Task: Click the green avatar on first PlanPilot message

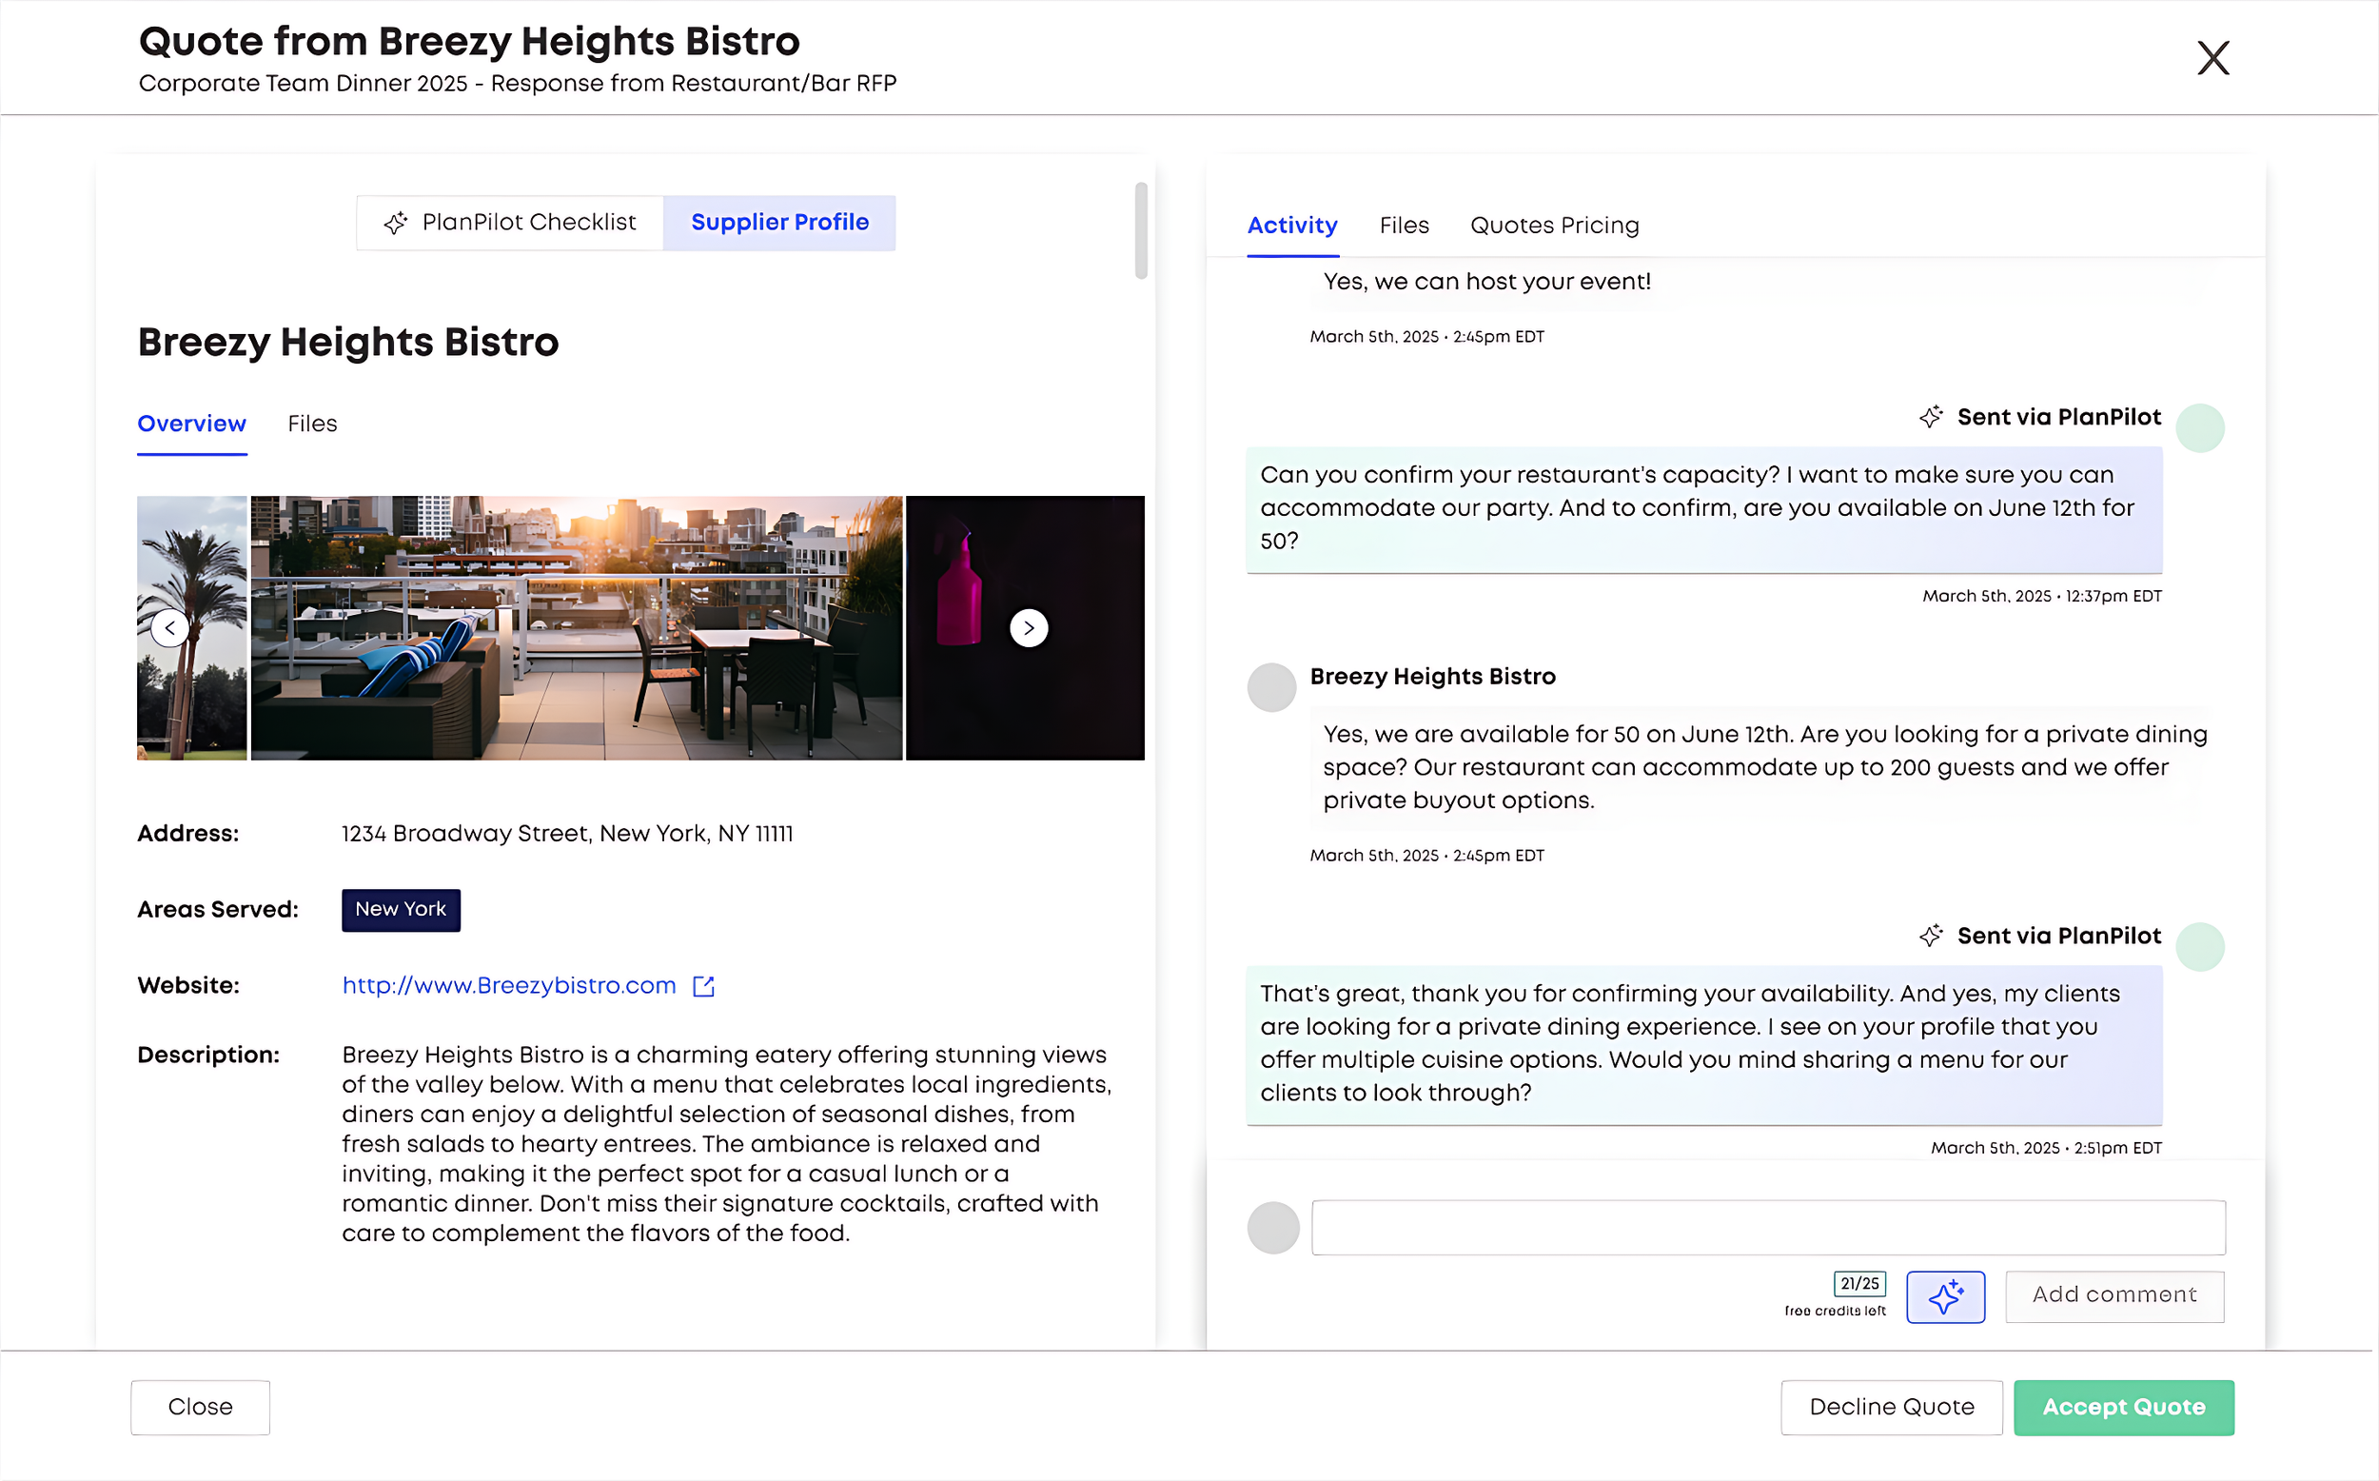Action: click(2199, 428)
